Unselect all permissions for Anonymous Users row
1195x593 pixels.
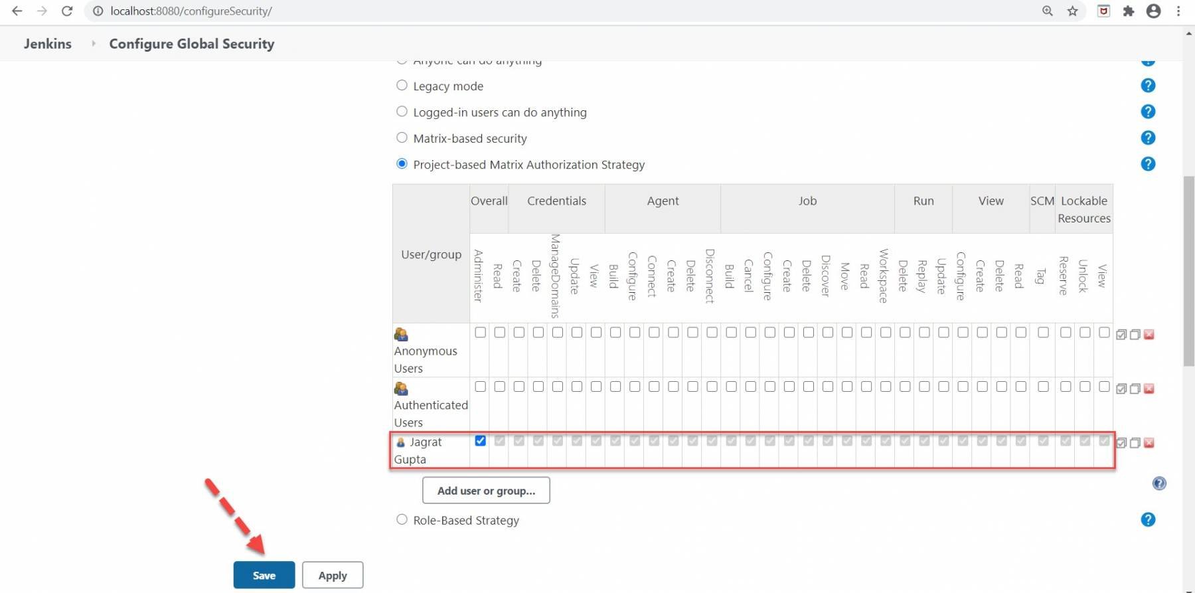point(1135,334)
